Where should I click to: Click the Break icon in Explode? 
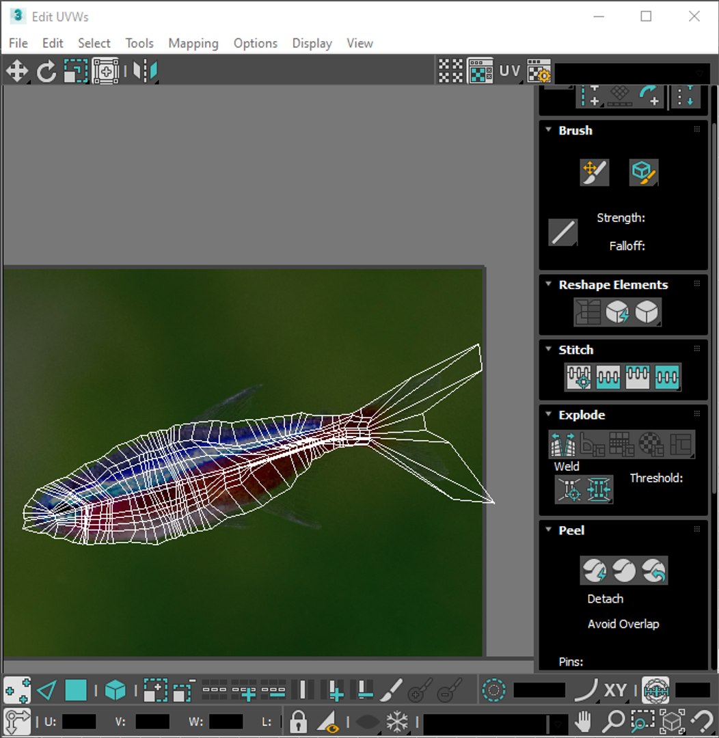562,444
